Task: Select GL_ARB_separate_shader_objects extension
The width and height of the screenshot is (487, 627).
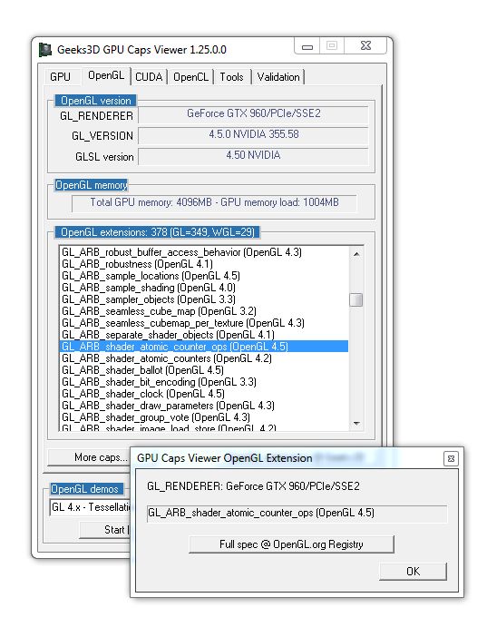Action: 204,335
